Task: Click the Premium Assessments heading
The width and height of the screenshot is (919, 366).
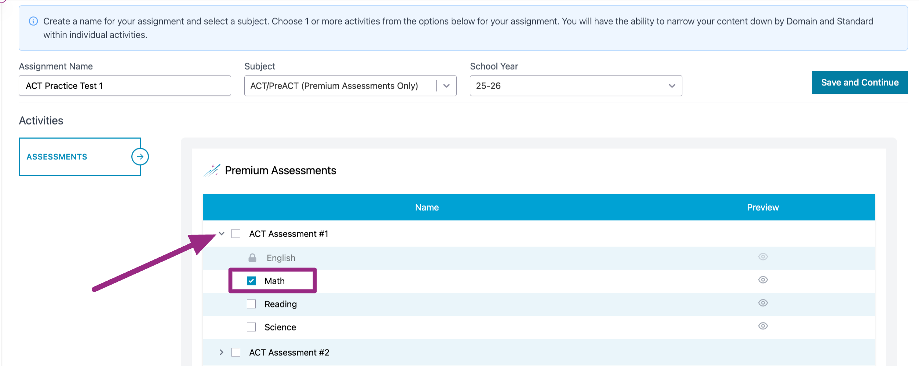Action: pos(280,170)
